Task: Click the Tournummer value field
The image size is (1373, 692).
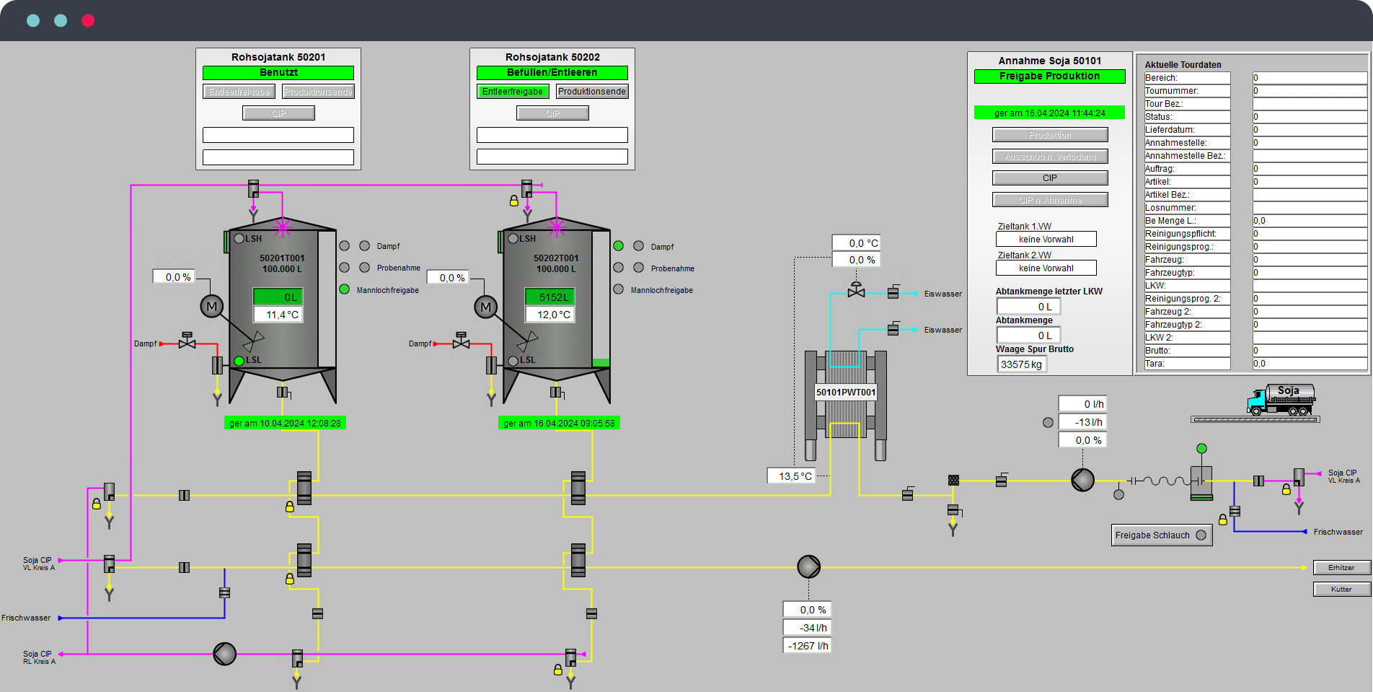Action: (1309, 91)
